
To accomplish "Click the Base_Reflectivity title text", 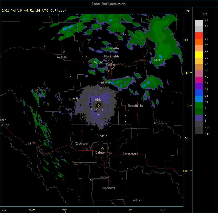I will [x=109, y=4].
